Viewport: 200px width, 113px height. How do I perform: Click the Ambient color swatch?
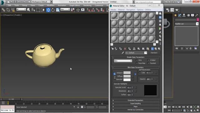click(x=127, y=73)
